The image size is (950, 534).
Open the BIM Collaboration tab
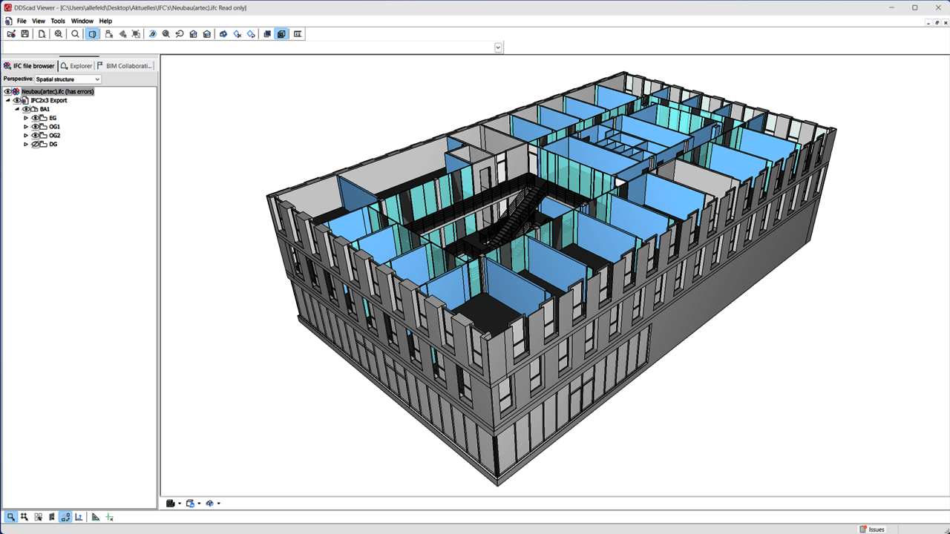[125, 66]
